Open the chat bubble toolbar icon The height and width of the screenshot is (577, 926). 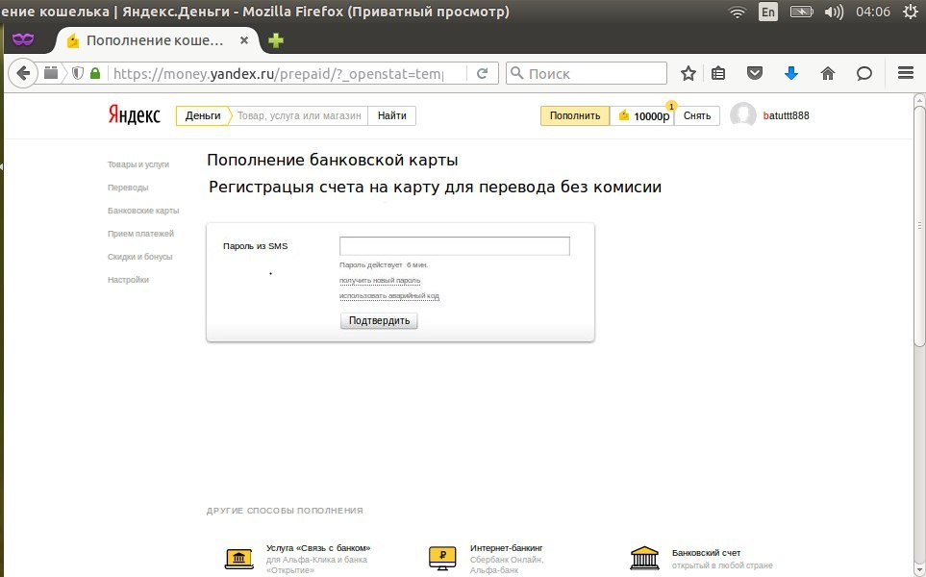[x=863, y=73]
